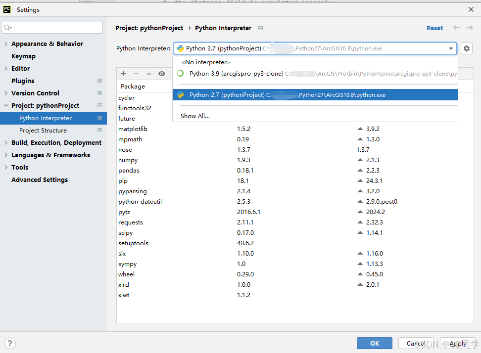
Task: Expand Appearance & Behavior section
Action: pos(6,44)
